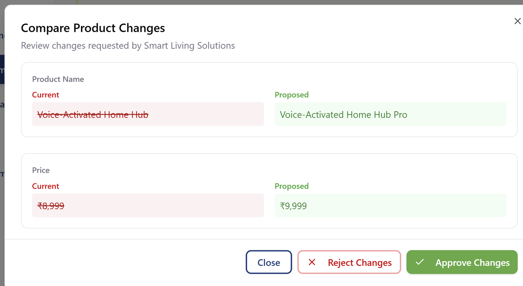Image resolution: width=523 pixels, height=286 pixels.
Task: Click the red X icon in Reject Changes
Action: point(312,262)
